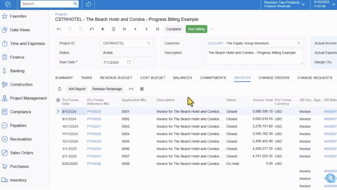
Task: Select the On Hold status cell
Action: click(x=232, y=164)
